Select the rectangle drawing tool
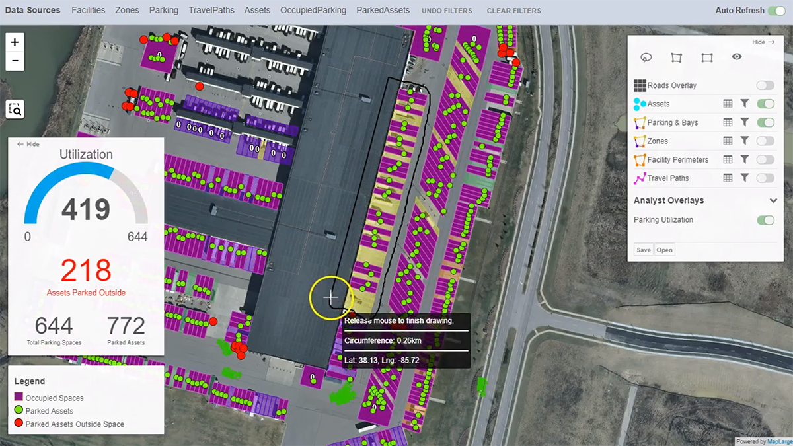793x446 pixels. click(707, 57)
